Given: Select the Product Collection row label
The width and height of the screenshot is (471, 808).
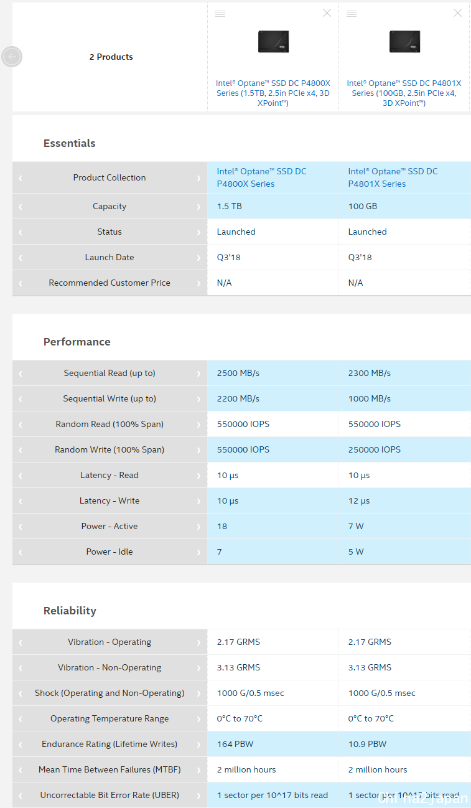Looking at the screenshot, I should coord(110,177).
